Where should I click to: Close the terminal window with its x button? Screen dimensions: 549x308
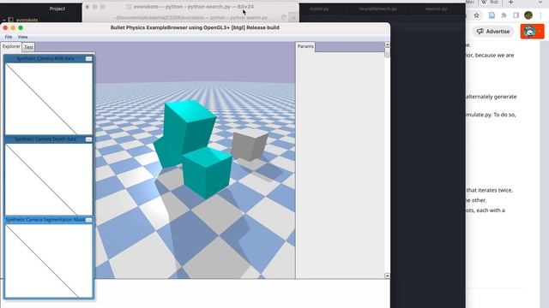click(87, 7)
